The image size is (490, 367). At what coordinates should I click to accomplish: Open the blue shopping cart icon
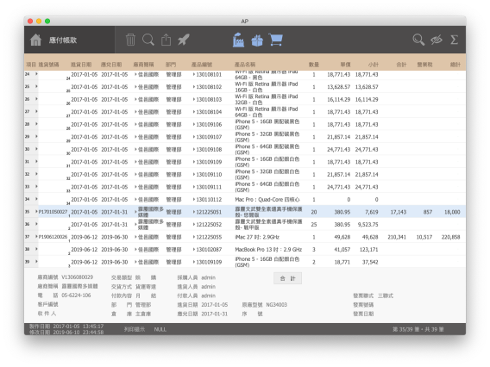coord(276,40)
